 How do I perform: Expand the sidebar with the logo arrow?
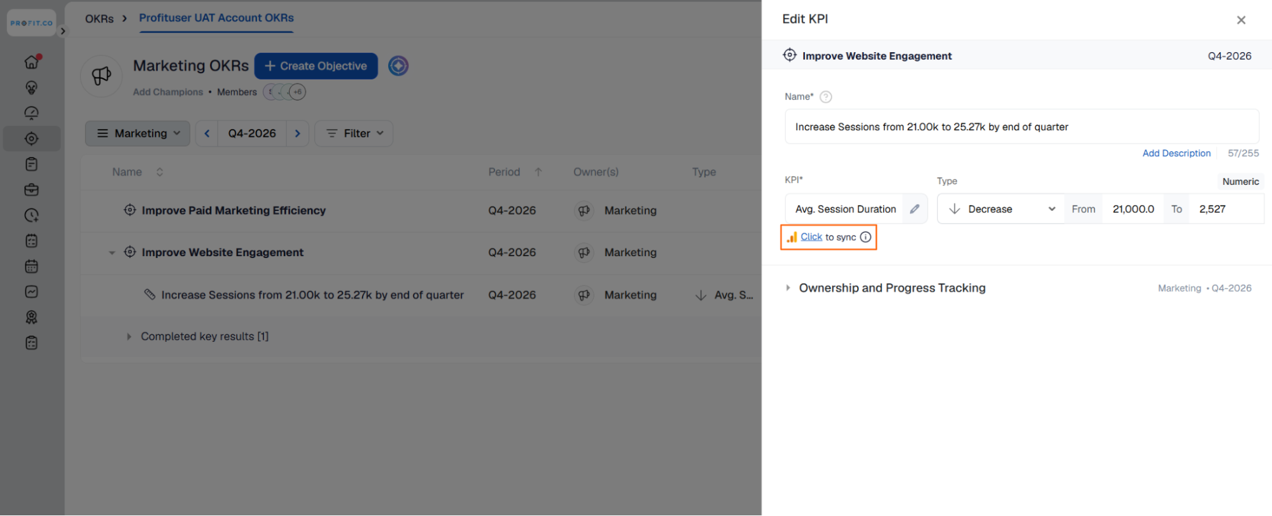click(x=62, y=31)
